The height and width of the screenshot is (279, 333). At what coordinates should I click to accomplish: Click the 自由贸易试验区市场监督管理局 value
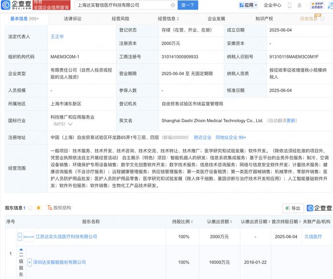pyautogui.click(x=192, y=104)
